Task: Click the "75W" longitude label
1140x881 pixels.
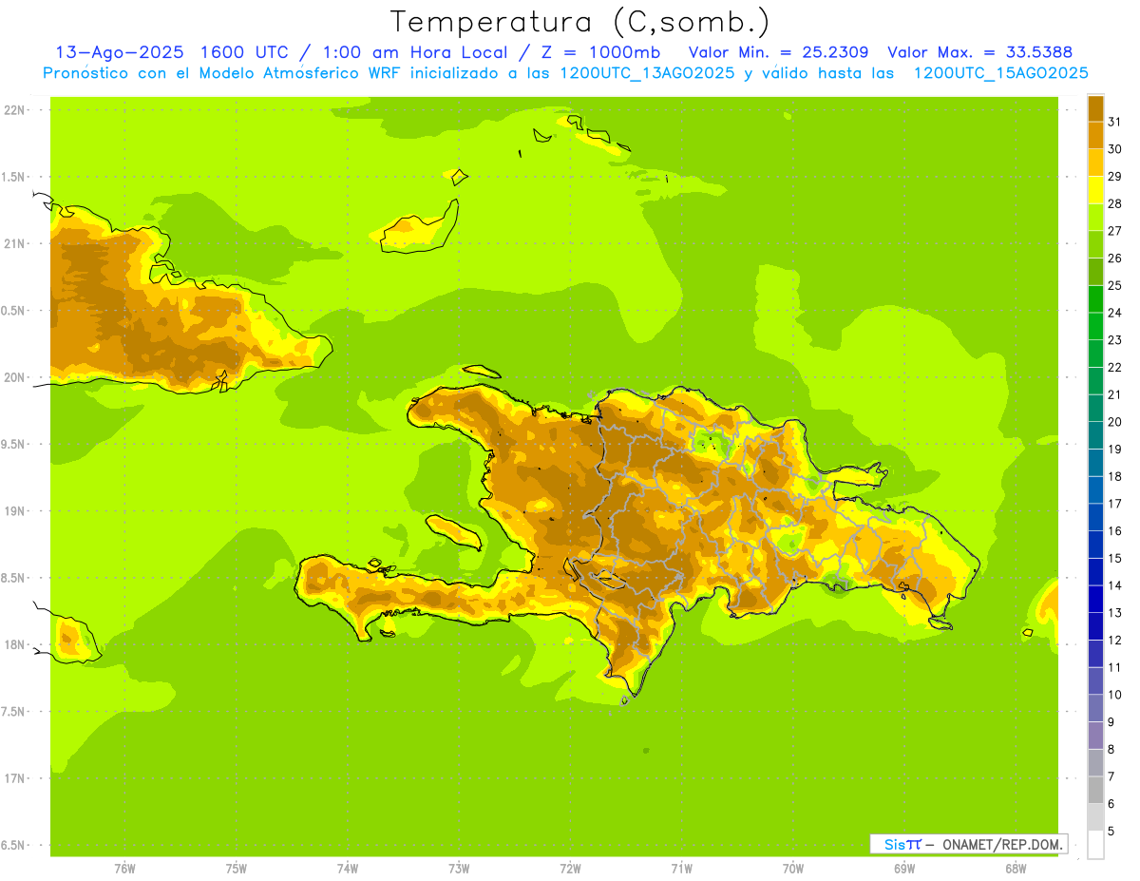Action: pyautogui.click(x=237, y=869)
